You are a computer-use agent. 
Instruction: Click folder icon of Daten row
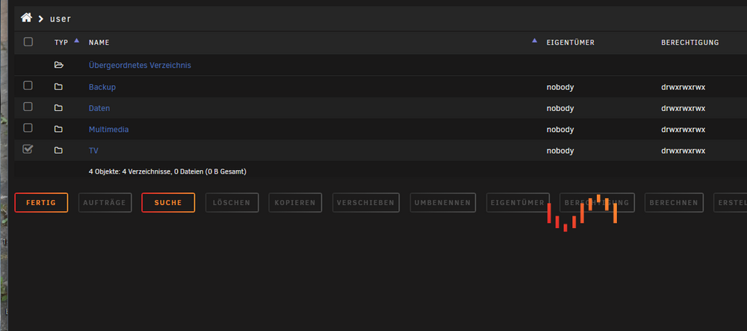[x=58, y=108]
